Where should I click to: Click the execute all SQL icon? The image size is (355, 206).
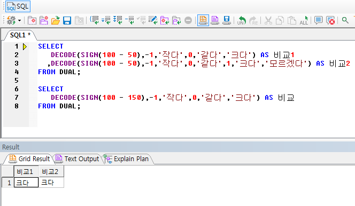coord(118,20)
